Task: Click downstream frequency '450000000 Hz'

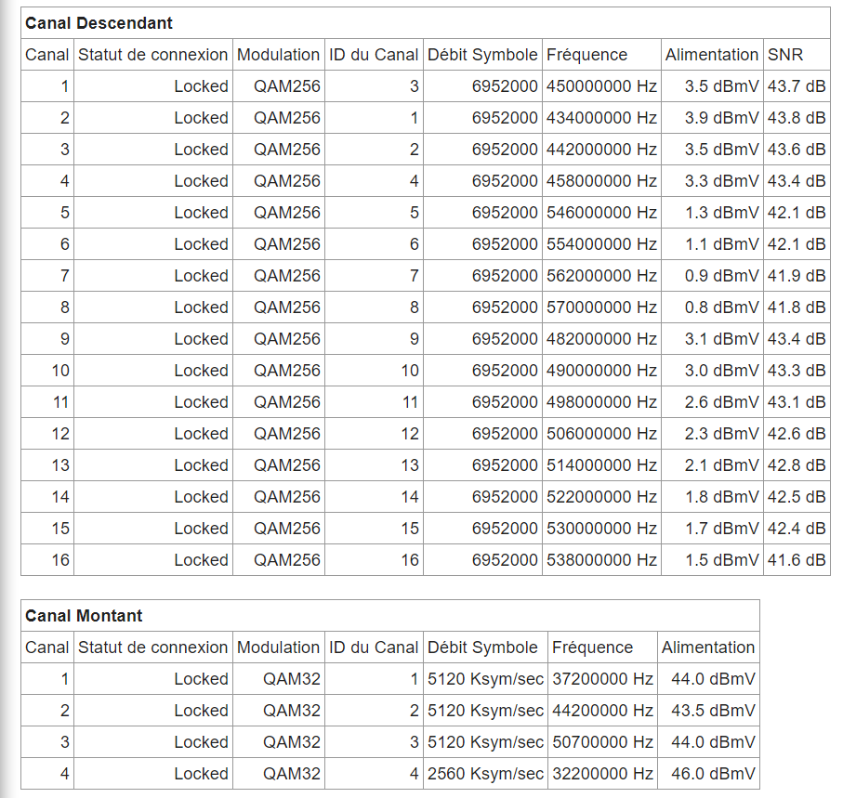Action: 601,86
